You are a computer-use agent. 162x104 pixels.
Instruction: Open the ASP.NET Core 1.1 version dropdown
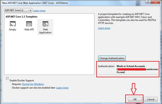(x=18, y=10)
